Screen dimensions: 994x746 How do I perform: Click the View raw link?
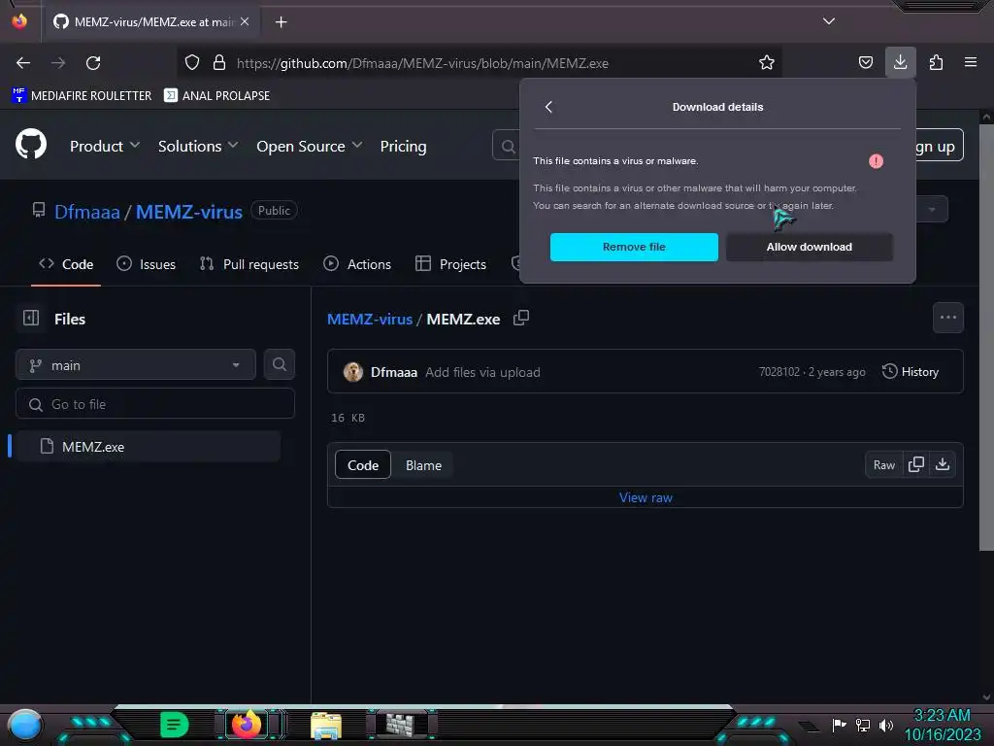click(646, 497)
